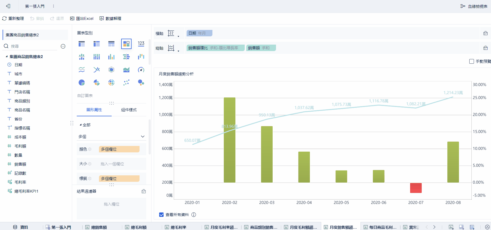Click the 銷售額 求和 field pill

(261, 48)
